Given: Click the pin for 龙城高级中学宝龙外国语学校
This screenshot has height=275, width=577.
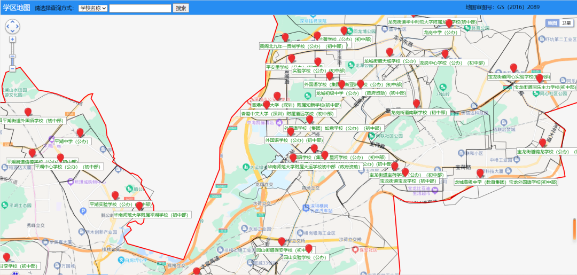Looking at the screenshot, I should coord(480,174).
